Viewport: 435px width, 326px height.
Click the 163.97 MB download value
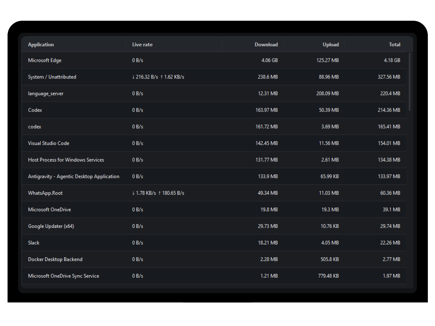pyautogui.click(x=267, y=110)
